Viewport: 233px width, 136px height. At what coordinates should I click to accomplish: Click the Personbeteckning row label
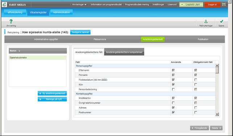click(88, 89)
